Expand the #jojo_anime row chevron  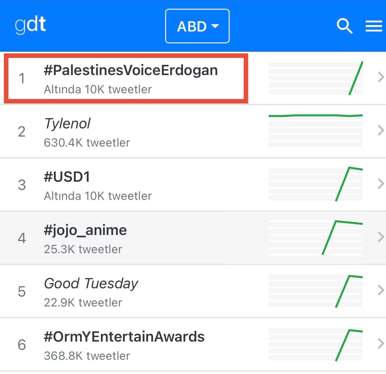(381, 237)
